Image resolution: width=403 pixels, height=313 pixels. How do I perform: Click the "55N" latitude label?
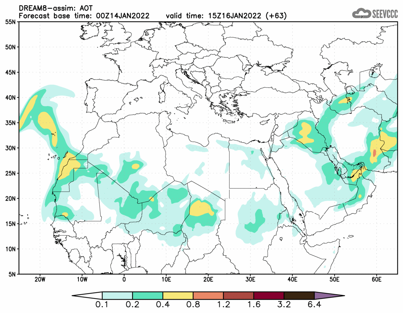(10, 22)
